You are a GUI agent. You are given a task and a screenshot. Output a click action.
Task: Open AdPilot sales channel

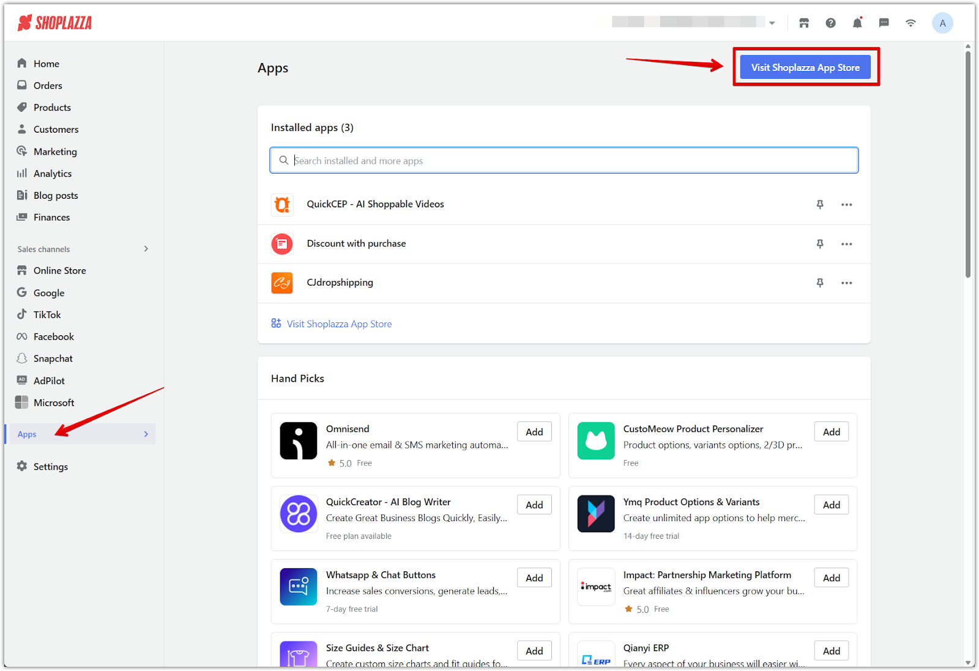click(49, 381)
